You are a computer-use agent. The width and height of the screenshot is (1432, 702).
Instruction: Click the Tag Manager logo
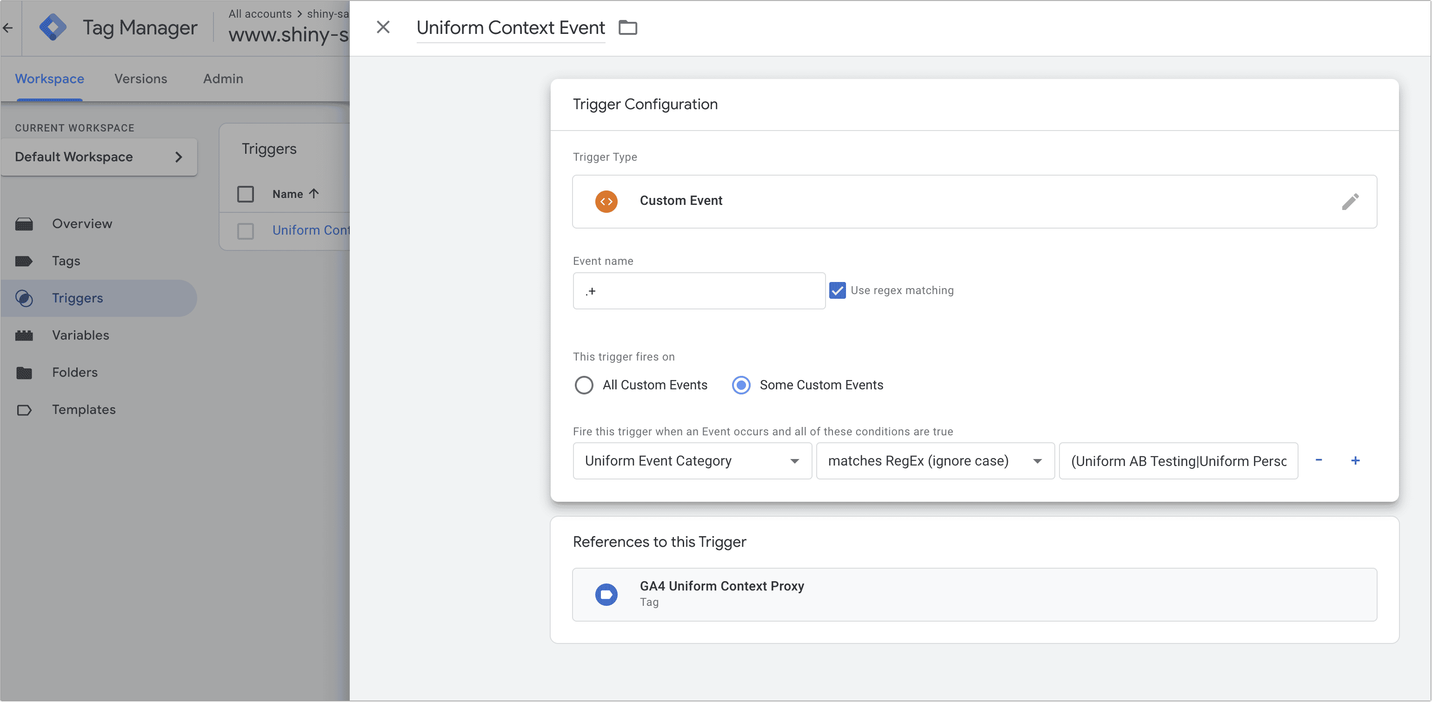coord(53,27)
